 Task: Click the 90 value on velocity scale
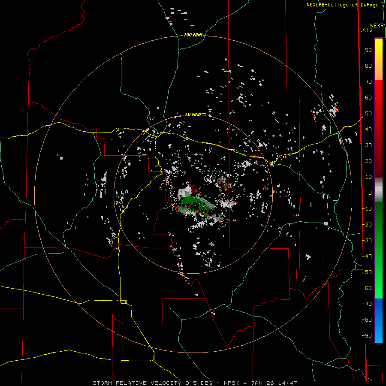point(368,50)
